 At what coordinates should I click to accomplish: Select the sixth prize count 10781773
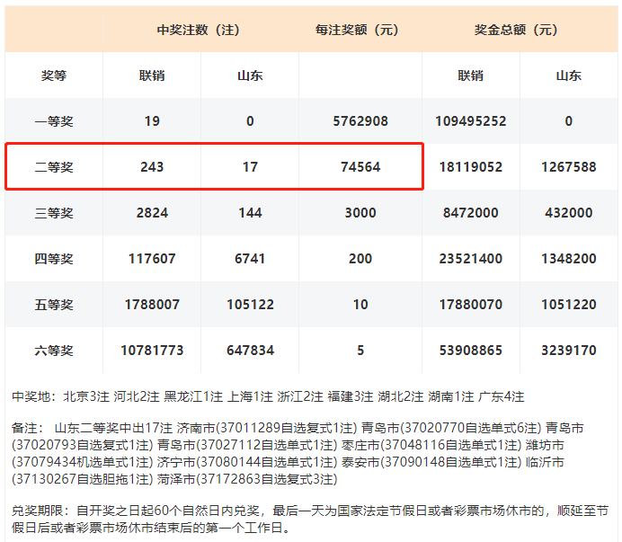(152, 351)
